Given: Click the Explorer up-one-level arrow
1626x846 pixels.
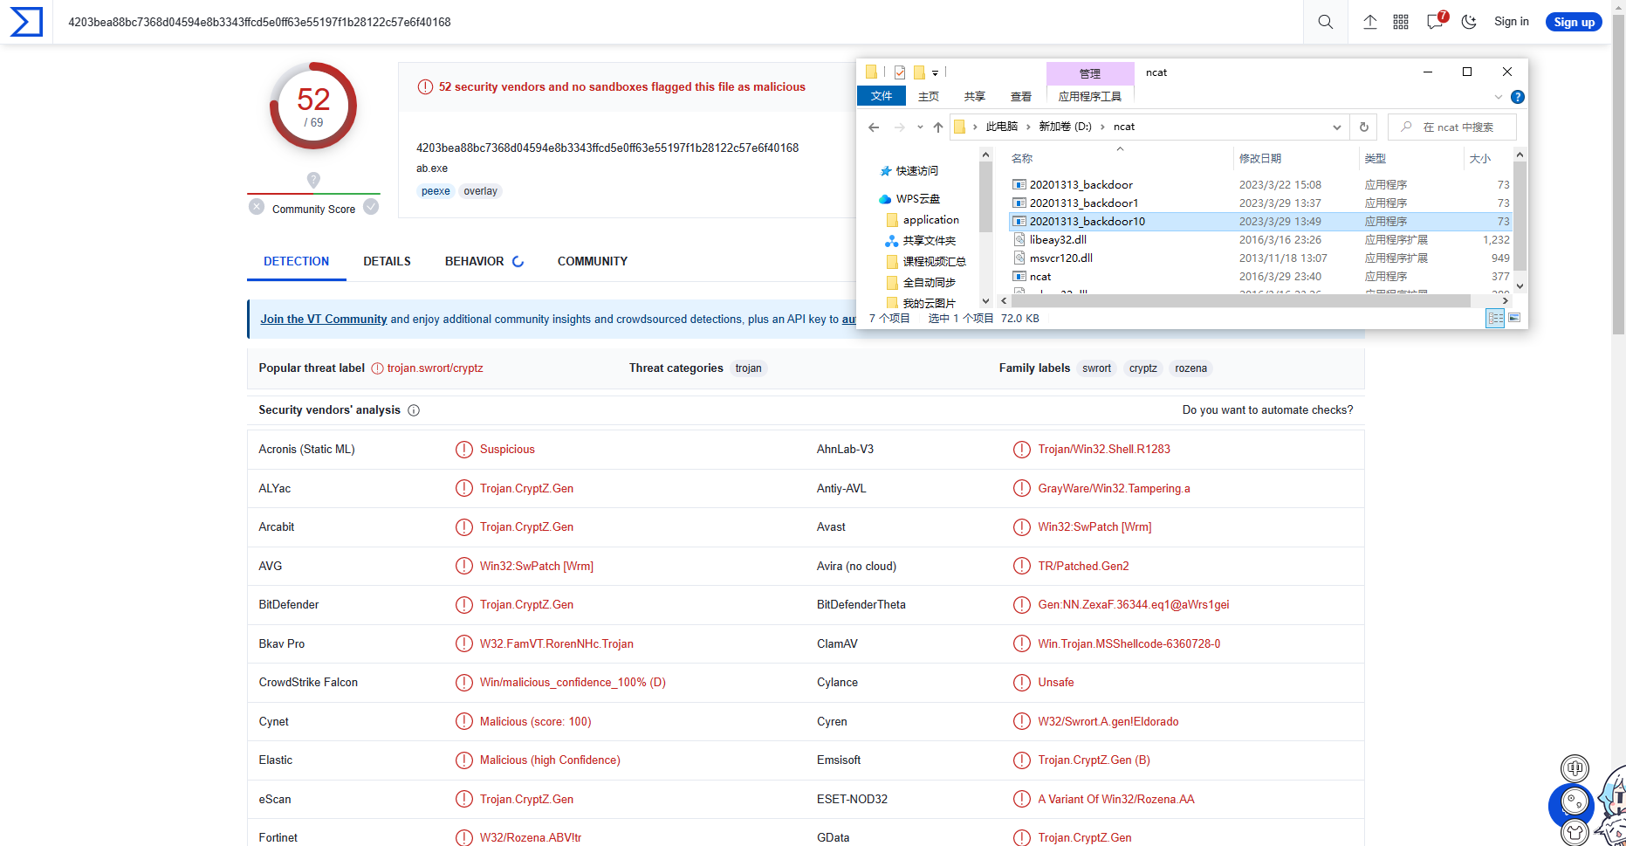Looking at the screenshot, I should (938, 127).
